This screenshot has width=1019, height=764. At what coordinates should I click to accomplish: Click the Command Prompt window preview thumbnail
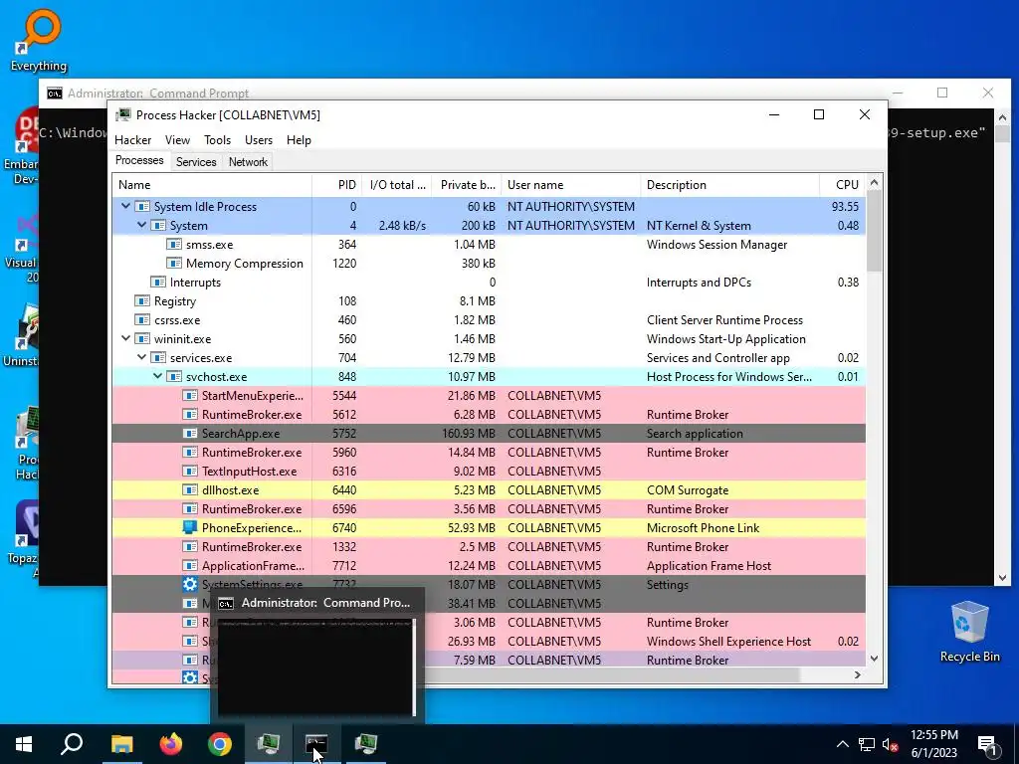[315, 668]
